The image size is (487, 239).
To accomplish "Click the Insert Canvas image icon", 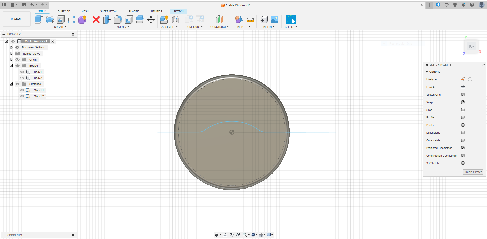I will [275, 20].
